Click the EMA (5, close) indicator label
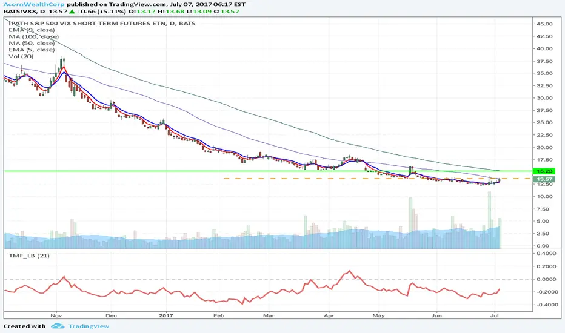 coord(32,50)
